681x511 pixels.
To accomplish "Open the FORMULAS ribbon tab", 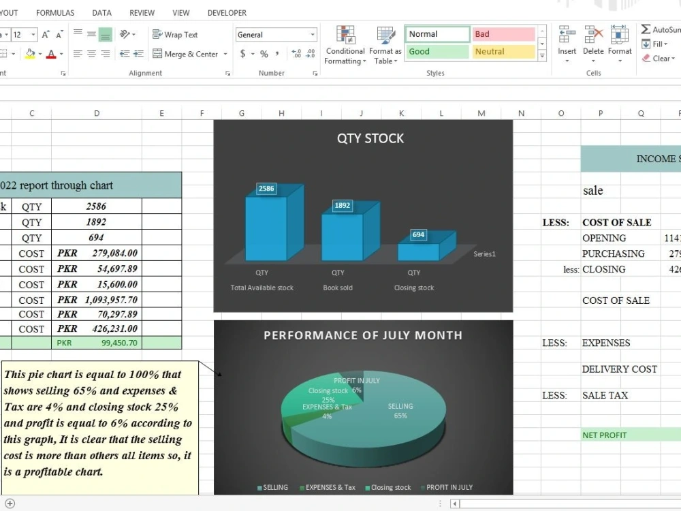I will [55, 13].
